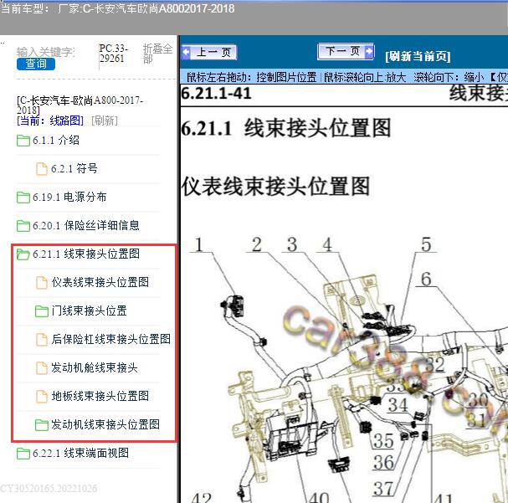Click the [当前：线路图] link
508x503 pixels.
click(50, 121)
